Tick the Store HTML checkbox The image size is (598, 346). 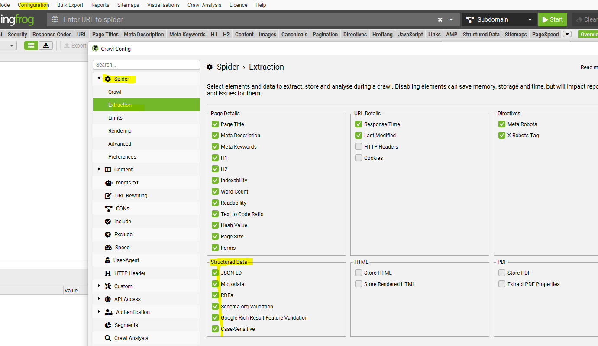[359, 273]
